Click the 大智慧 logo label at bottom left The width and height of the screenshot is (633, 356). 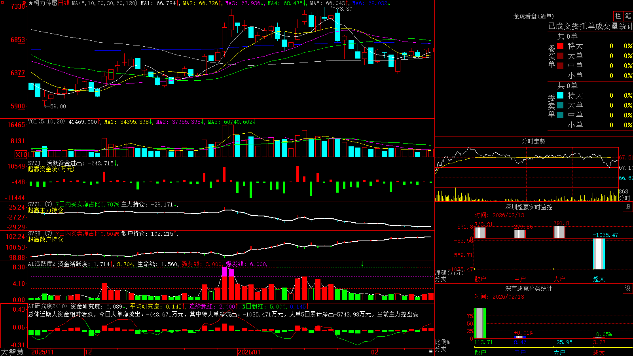click(12, 352)
